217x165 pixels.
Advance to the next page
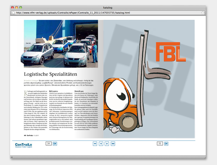pos(107,144)
